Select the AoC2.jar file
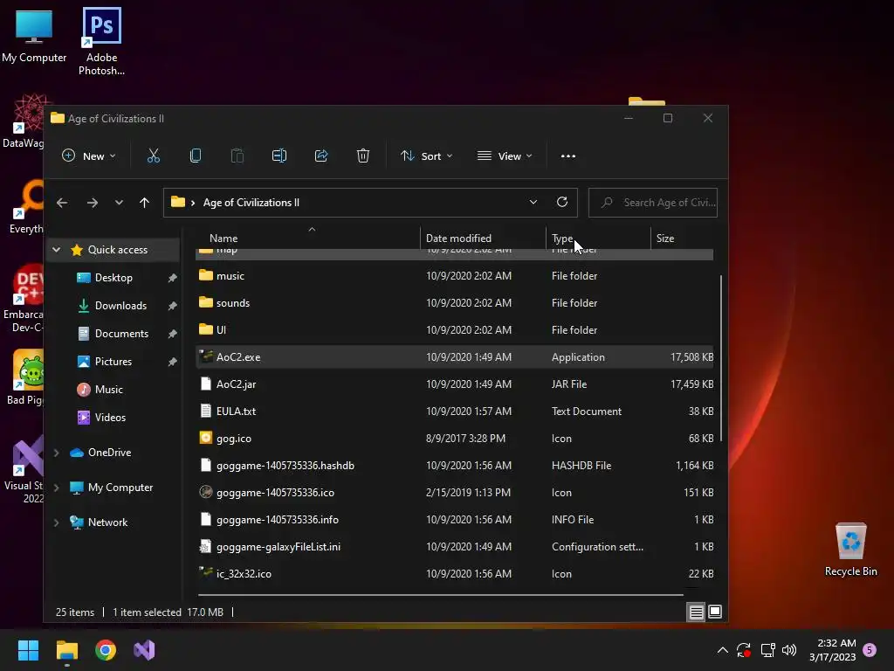 (454, 384)
